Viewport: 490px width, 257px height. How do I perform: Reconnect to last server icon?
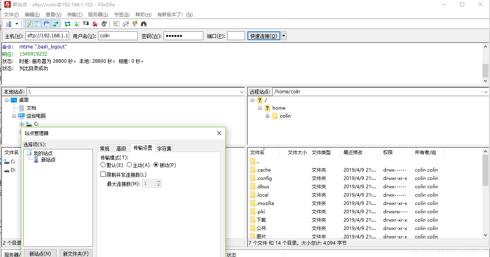(x=104, y=24)
